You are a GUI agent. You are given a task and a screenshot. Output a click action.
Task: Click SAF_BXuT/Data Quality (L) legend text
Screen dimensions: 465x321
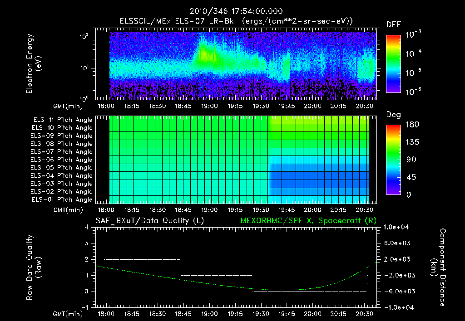(x=150, y=221)
